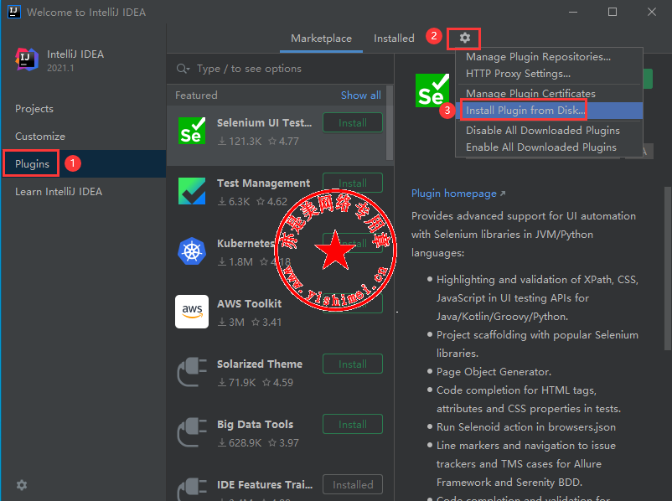The width and height of the screenshot is (672, 501).
Task: Click the Selenium UI Test... plugin title
Action: (265, 122)
